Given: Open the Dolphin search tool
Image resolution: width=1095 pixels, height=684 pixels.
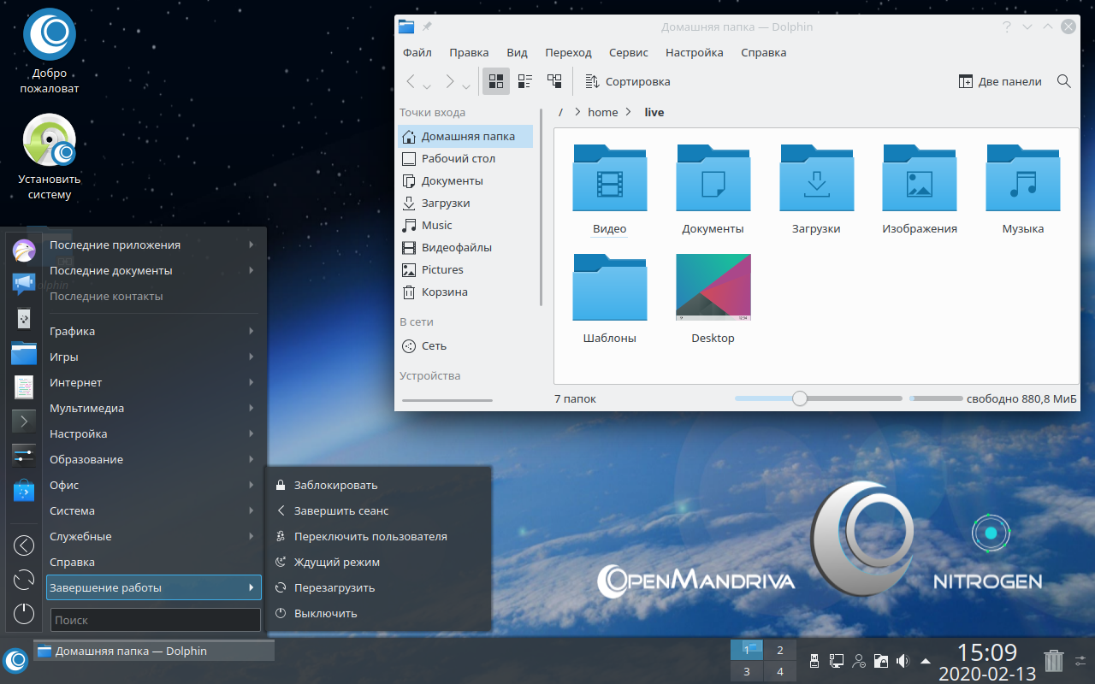Looking at the screenshot, I should point(1064,81).
